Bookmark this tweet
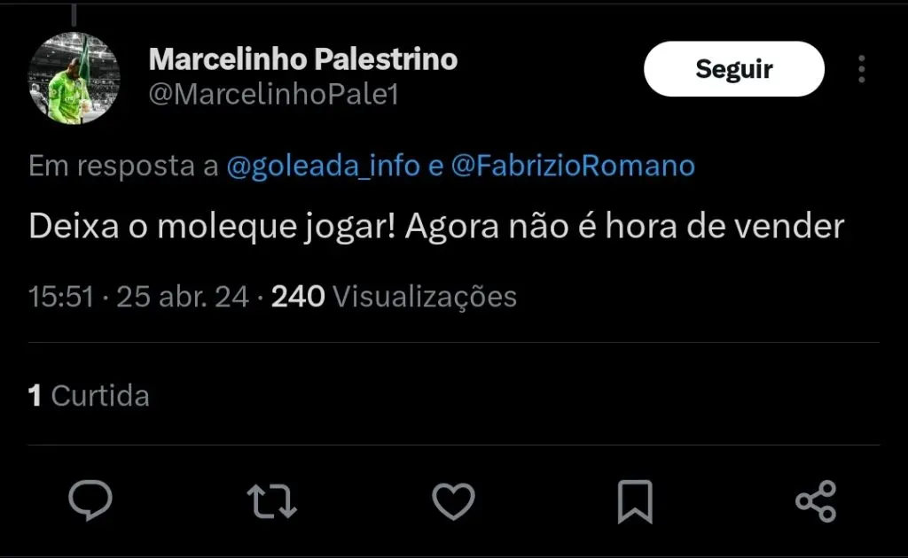This screenshot has width=908, height=558. point(635,501)
